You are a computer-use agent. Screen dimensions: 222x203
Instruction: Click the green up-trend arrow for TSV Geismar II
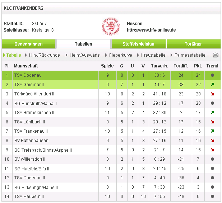(212, 85)
